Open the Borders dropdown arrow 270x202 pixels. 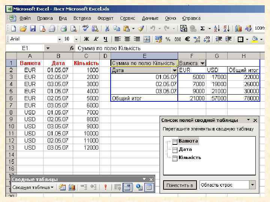pyautogui.click(x=247, y=39)
